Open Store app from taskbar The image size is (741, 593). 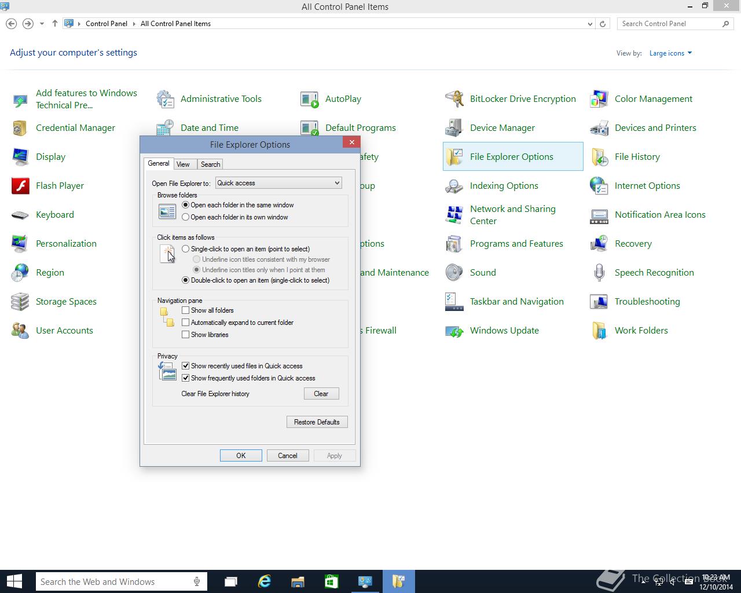(331, 581)
